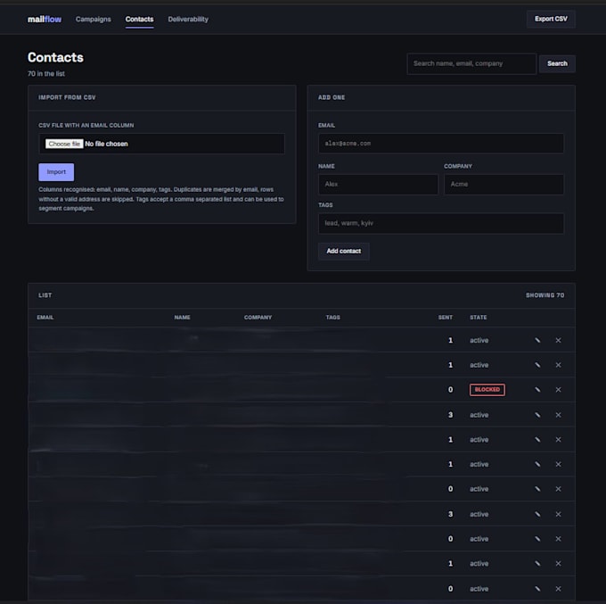The width and height of the screenshot is (606, 604).
Task: Edit the contact directly below the BLOCKED row
Action: 537,415
